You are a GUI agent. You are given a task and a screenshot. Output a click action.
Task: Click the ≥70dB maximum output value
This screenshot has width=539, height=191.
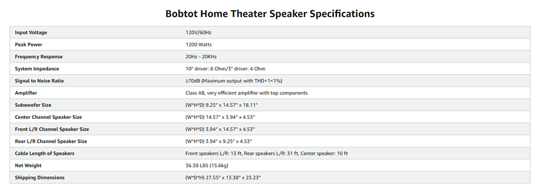pos(234,81)
